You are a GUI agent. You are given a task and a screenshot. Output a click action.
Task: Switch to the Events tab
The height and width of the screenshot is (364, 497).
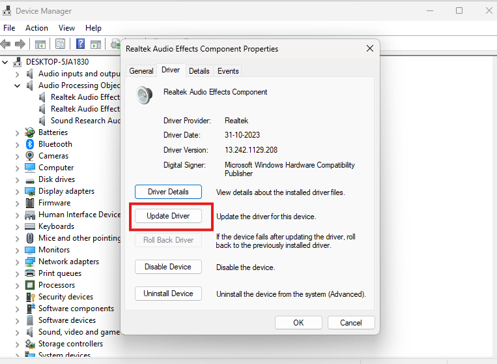(x=228, y=71)
